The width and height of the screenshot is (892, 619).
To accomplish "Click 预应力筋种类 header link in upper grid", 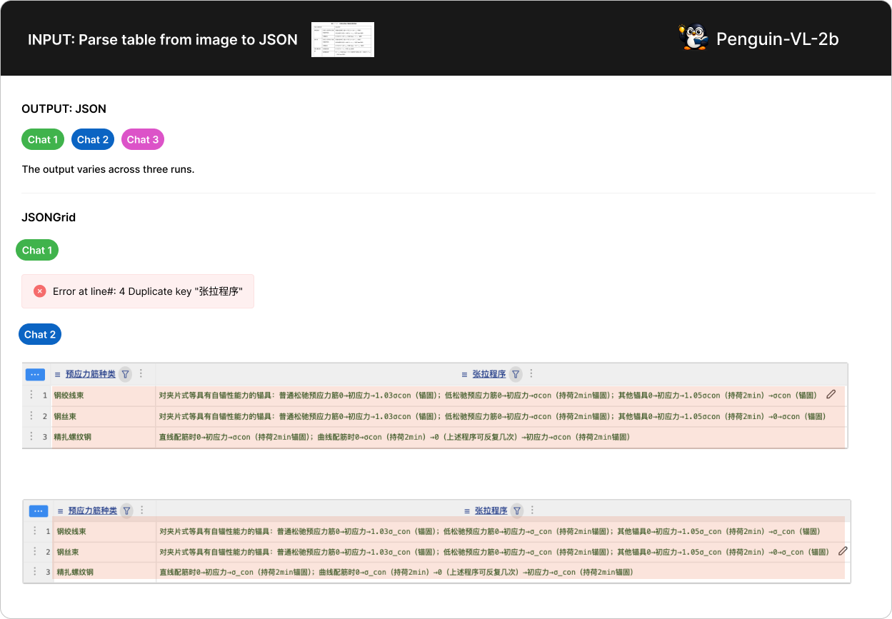I will pyautogui.click(x=91, y=374).
